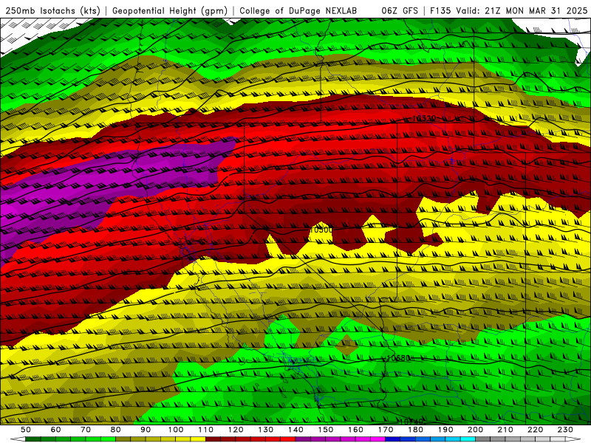Click the 10500 height contour label
591x443 pixels.
point(321,230)
